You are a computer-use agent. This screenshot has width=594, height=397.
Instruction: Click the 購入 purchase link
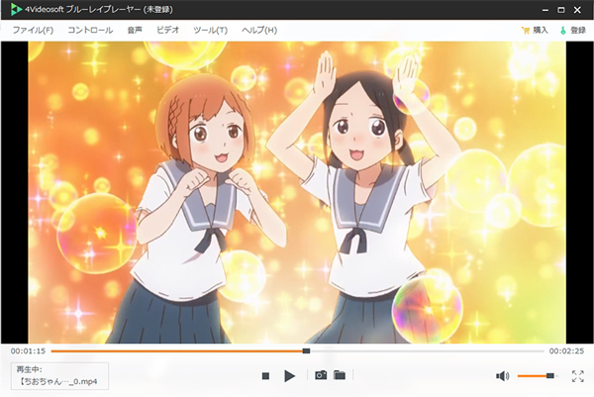(541, 31)
